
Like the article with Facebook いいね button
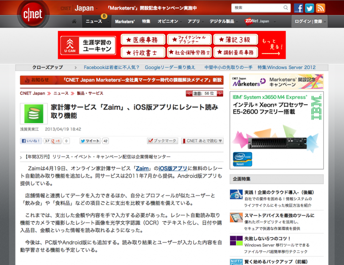pyautogui.click(x=31, y=141)
